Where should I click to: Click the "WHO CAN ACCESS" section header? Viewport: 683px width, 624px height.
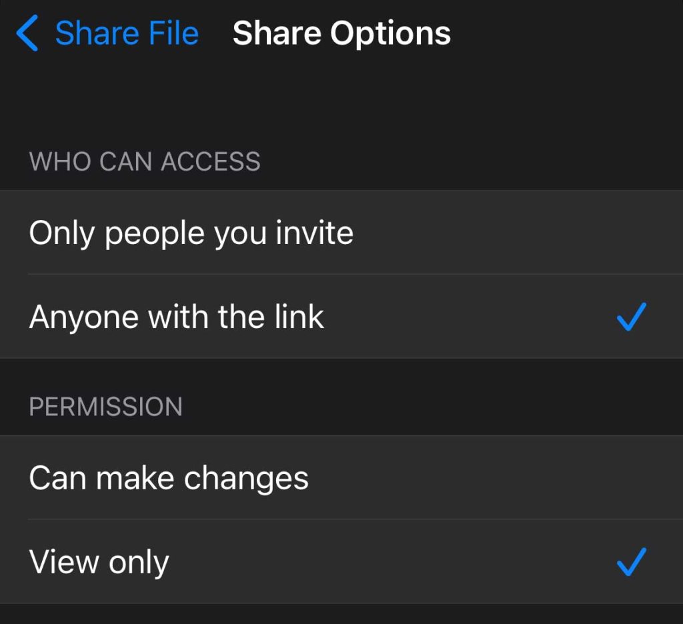145,161
